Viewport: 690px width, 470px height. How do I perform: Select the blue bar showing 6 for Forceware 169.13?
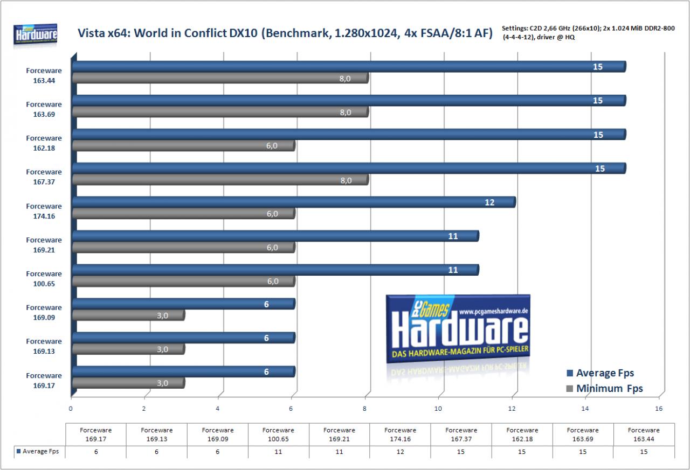pos(183,338)
